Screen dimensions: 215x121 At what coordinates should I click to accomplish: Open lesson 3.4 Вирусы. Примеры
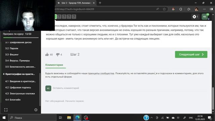click(17, 61)
